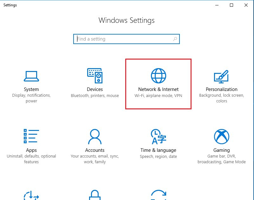Click the Apps list icon
254x200 pixels.
pyautogui.click(x=31, y=136)
